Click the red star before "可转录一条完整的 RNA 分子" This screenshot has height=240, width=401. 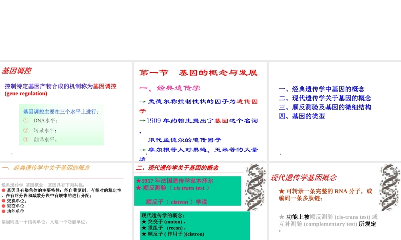coord(282,191)
